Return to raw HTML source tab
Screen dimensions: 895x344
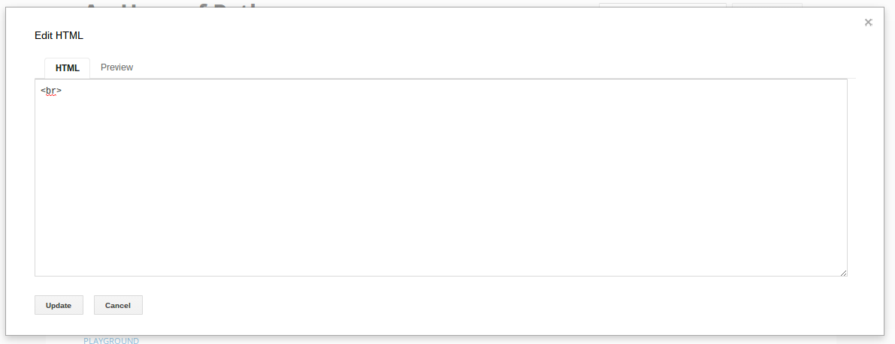click(68, 67)
